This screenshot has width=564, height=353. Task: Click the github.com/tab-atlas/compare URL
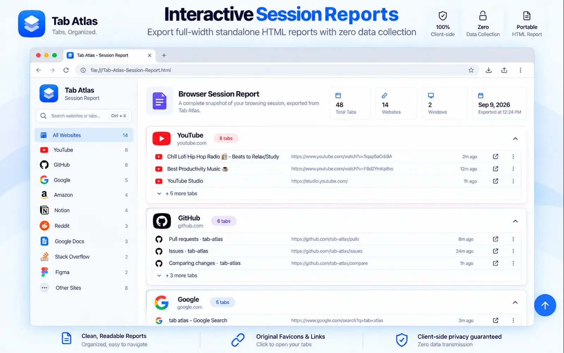point(329,263)
